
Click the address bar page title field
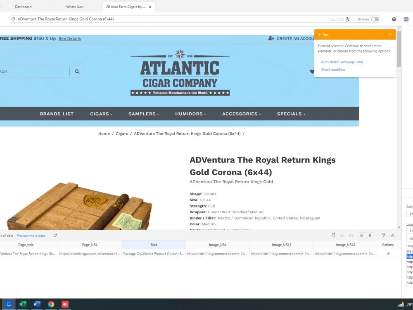169,19
